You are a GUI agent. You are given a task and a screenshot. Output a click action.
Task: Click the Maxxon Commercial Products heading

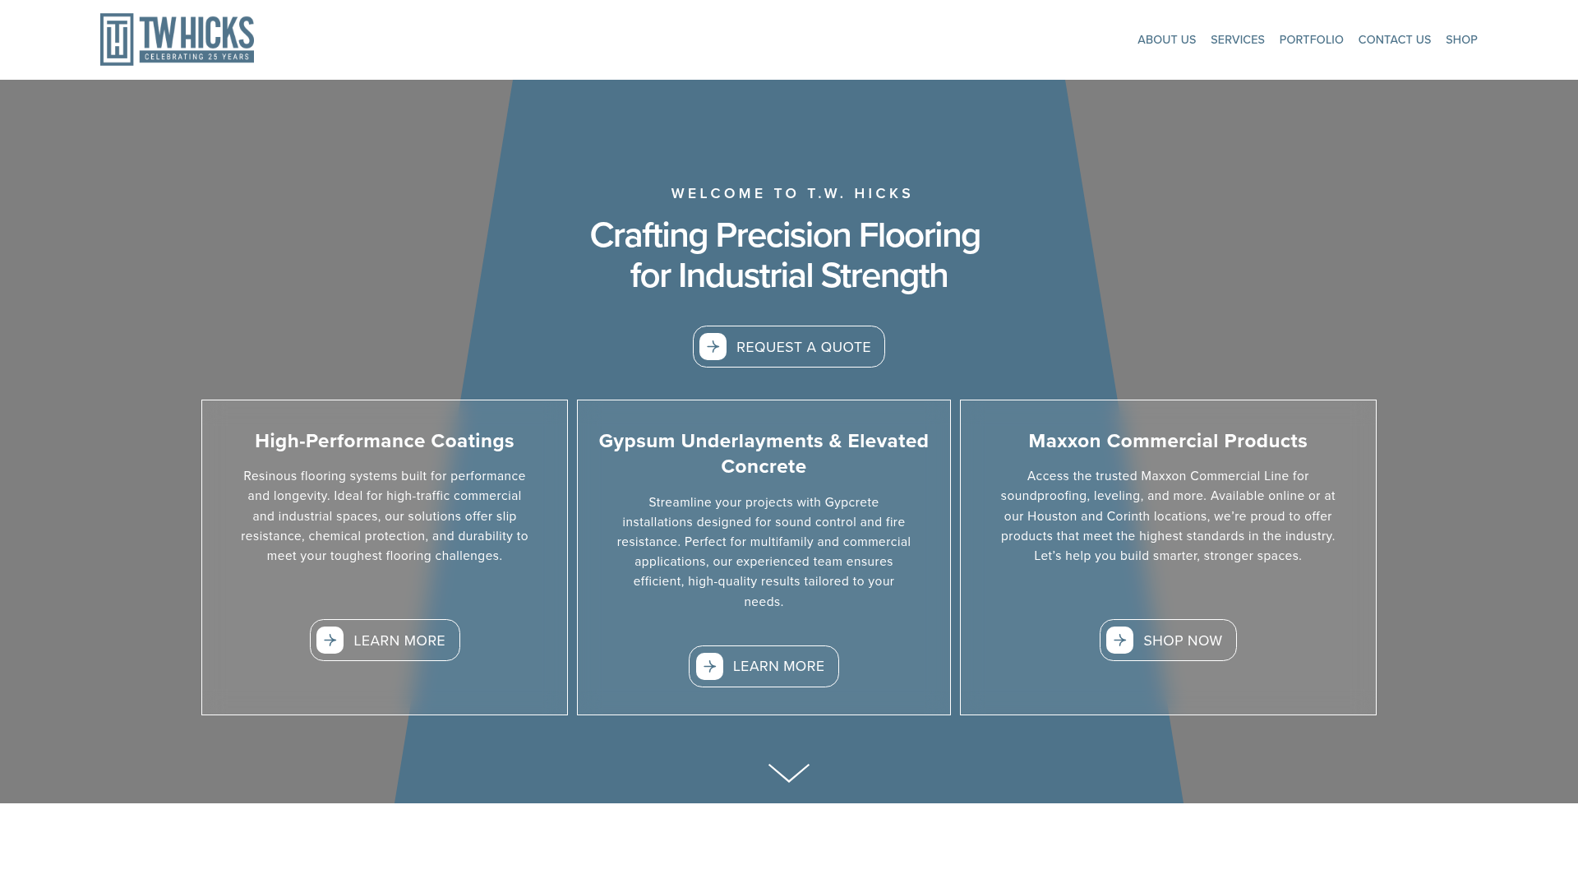click(x=1168, y=441)
